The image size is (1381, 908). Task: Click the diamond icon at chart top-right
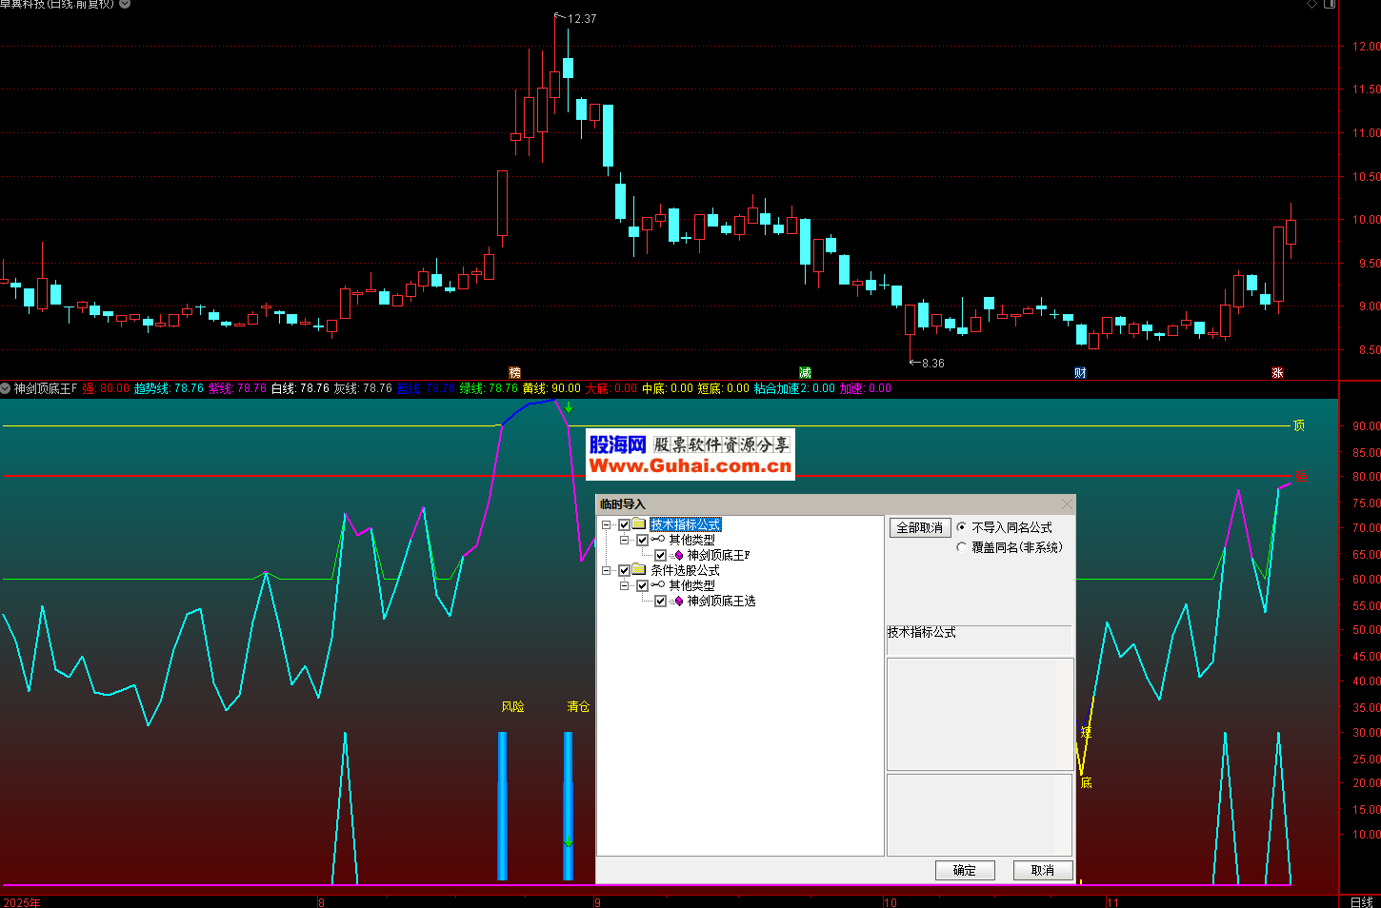(1311, 5)
